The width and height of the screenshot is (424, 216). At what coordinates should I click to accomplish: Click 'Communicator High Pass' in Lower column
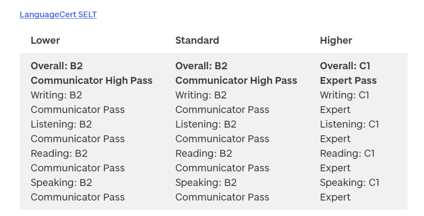[91, 81]
